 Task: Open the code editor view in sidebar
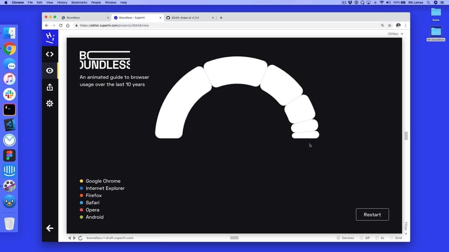pyautogui.click(x=49, y=54)
